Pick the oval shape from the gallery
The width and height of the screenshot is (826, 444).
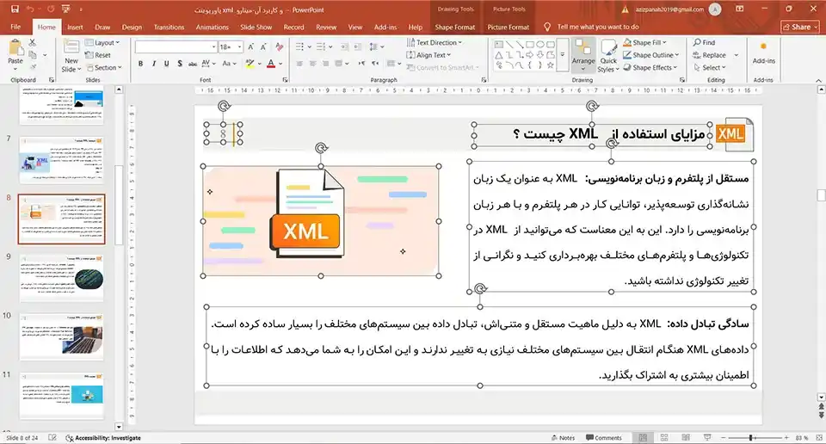[540, 45]
